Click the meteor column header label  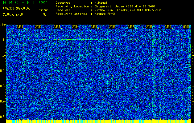click(43, 10)
